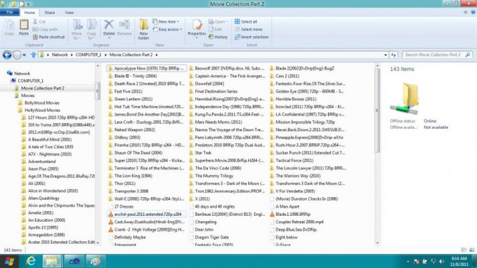Select A Beautiful Mind (2001) in tree
This screenshot has height=268, width=477.
pos(50,139)
